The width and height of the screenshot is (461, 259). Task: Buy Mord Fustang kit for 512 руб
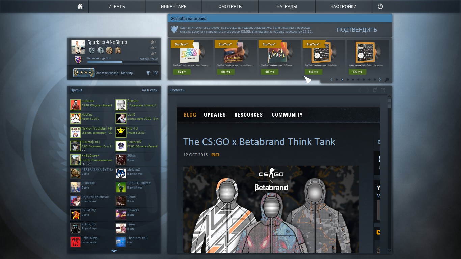(182, 72)
